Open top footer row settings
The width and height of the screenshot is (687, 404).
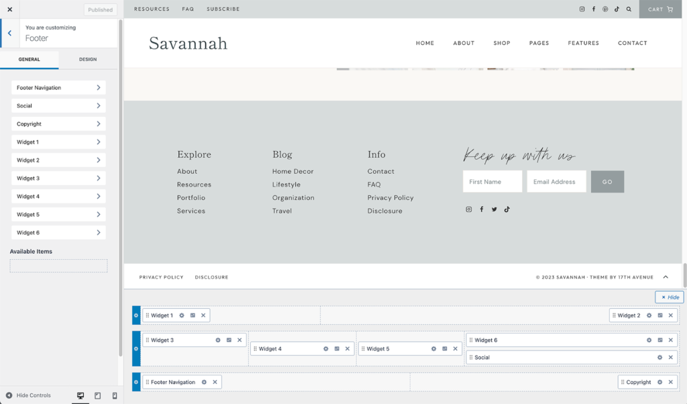[136, 315]
